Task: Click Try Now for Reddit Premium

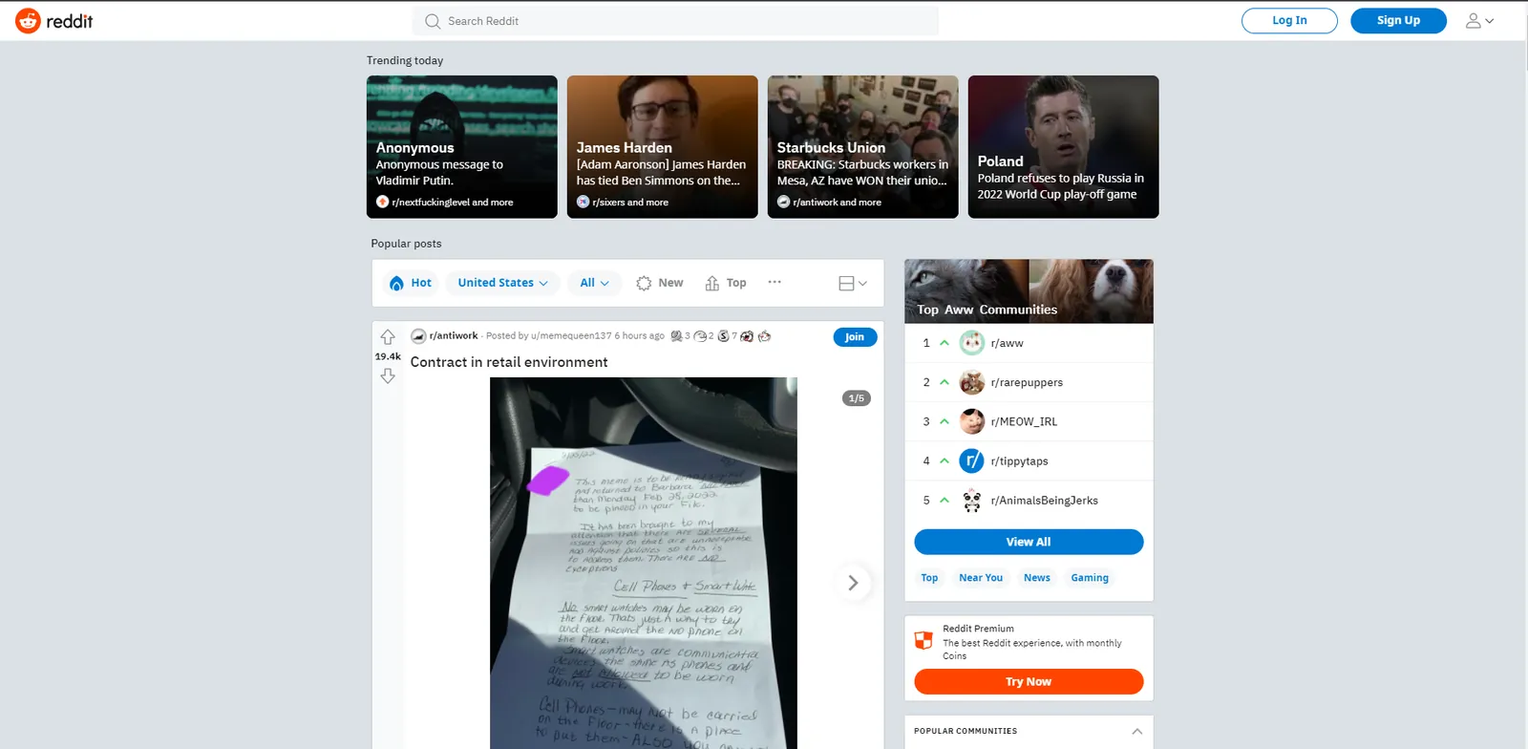Action: pyautogui.click(x=1029, y=681)
